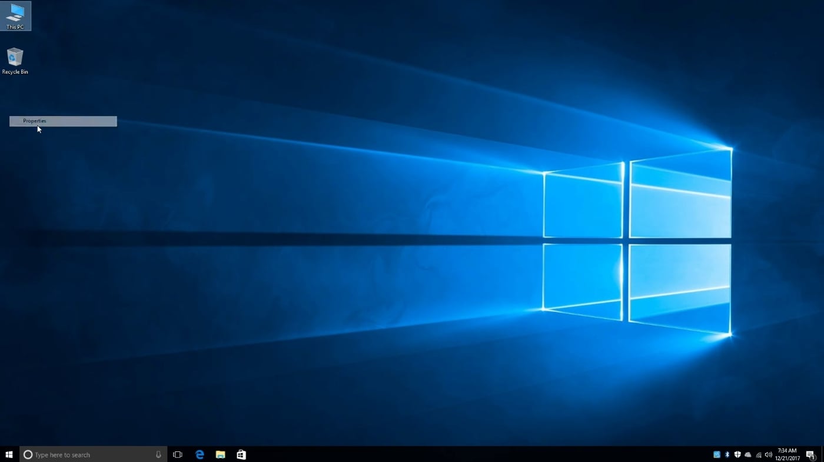Image resolution: width=824 pixels, height=462 pixels.
Task: Click the OneDrive cloud tray icon
Action: [x=748, y=454]
